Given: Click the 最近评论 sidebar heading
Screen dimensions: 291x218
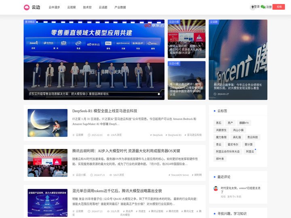Looking at the screenshot, I should click(x=224, y=177).
